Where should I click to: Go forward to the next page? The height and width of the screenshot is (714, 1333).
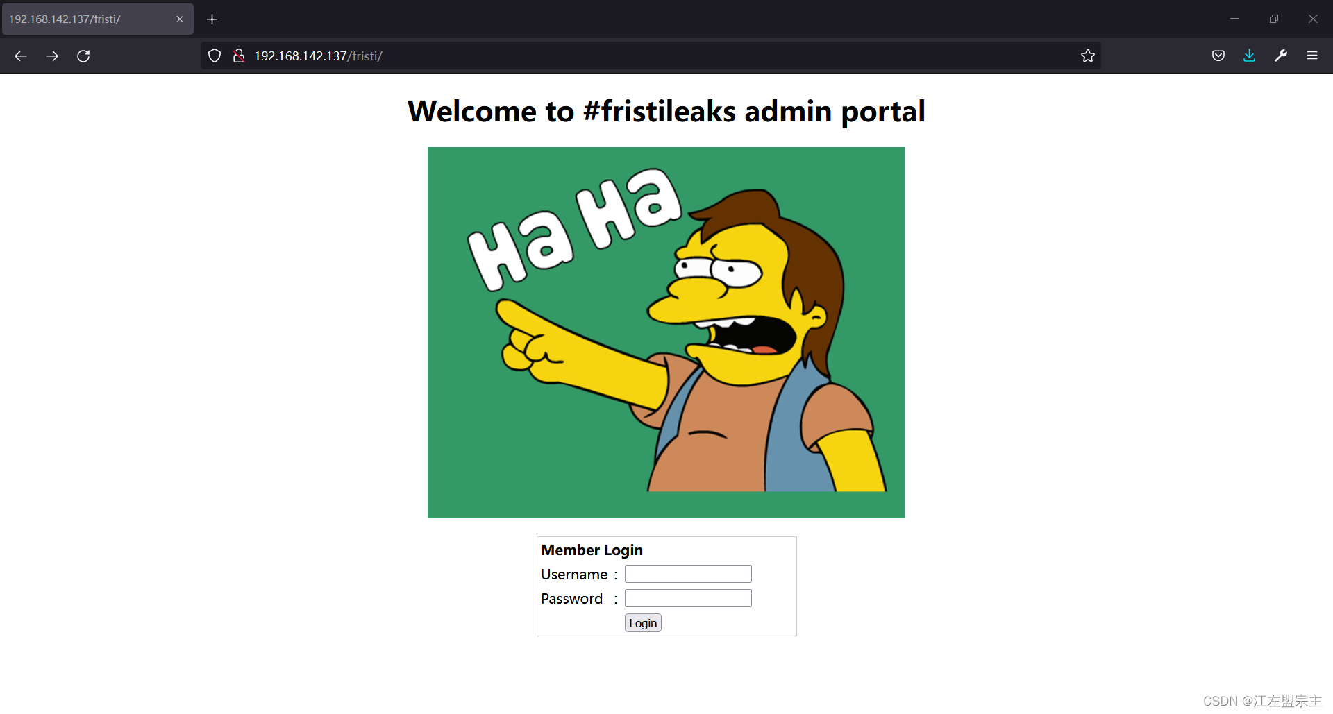coord(52,56)
